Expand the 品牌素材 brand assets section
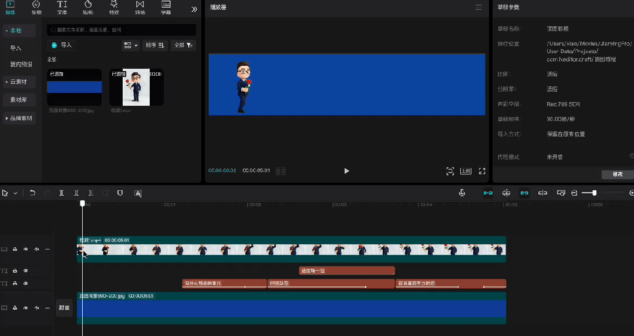The width and height of the screenshot is (634, 336). click(x=20, y=118)
